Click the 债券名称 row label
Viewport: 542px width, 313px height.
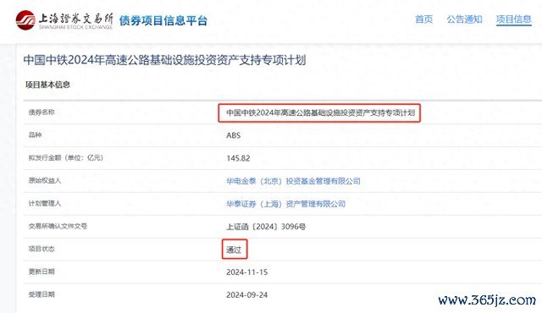click(x=41, y=113)
